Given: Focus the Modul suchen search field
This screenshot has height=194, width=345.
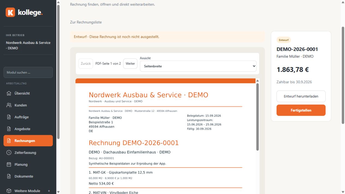Looking at the screenshot, I should click(28, 72).
